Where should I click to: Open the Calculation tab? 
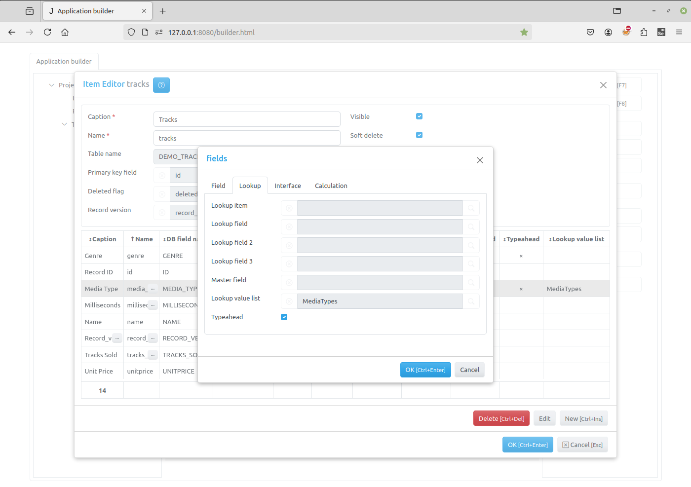coord(331,186)
